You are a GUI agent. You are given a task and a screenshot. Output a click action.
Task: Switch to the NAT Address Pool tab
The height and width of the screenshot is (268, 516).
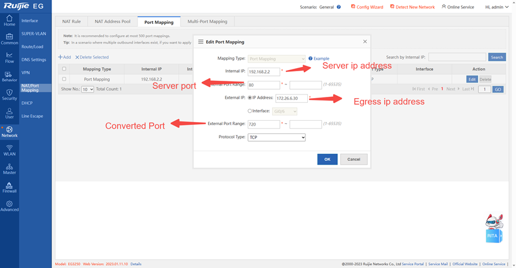(x=112, y=22)
